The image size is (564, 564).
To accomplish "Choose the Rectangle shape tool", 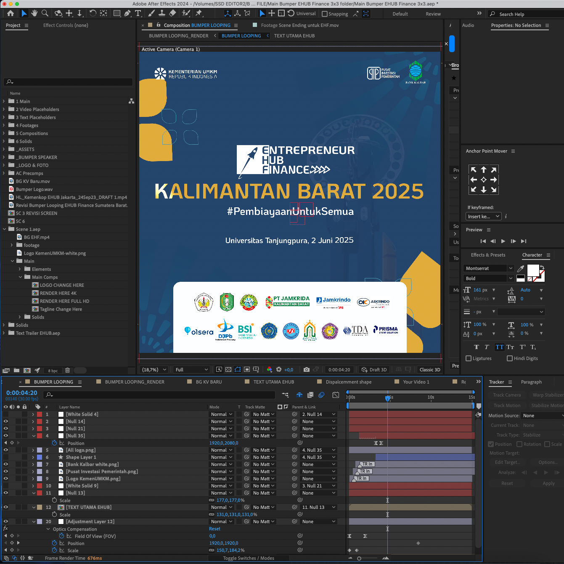I will pos(117,13).
